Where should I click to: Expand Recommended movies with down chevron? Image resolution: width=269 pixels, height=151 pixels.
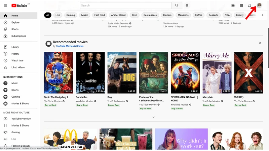pos(154,117)
